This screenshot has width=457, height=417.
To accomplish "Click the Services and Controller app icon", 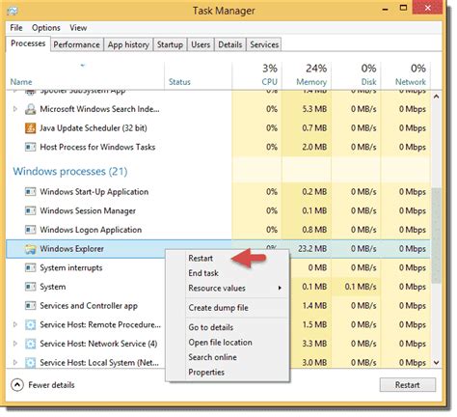I will click(30, 306).
